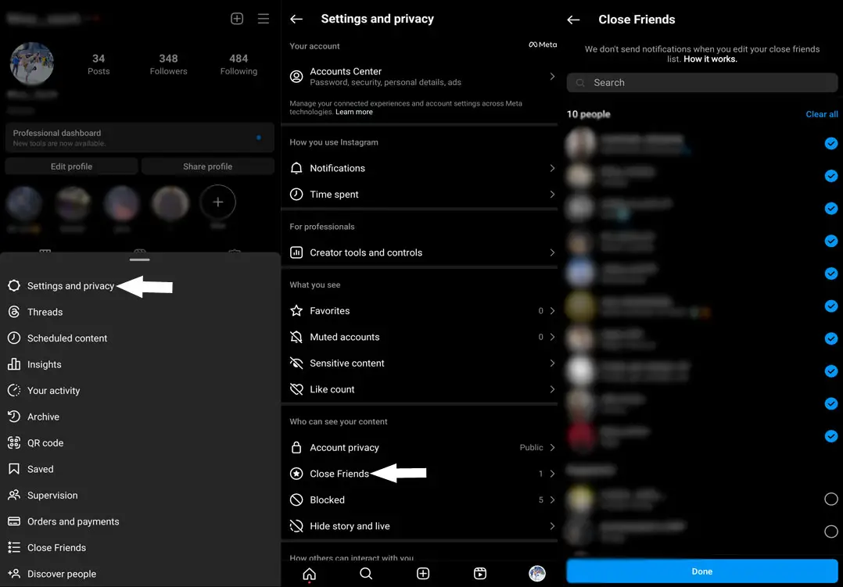Viewport: 843px width, 587px height.
Task: Tap profile avatar in bottom navigation
Action: 537,574
